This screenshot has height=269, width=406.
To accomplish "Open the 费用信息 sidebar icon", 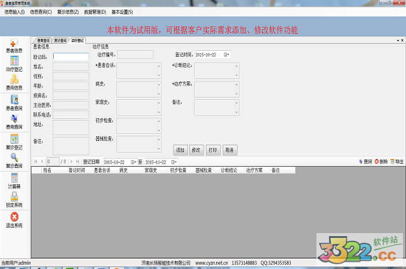I will pyautogui.click(x=14, y=82).
